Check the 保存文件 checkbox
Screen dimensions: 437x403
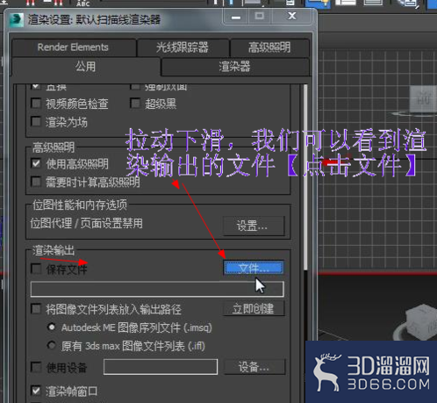(x=36, y=269)
